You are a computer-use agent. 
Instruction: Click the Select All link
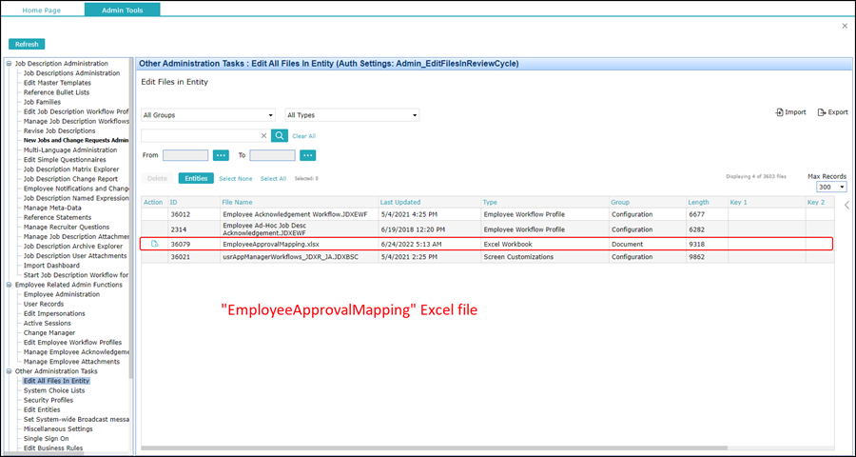273,179
